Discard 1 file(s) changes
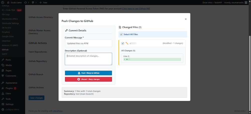The image size is (251, 114). 88,79
